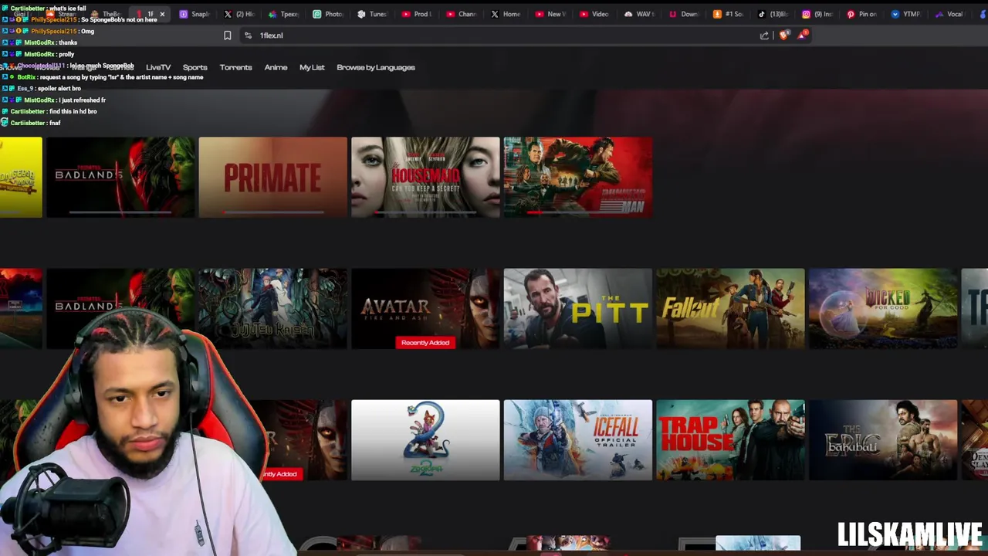
Task: Open the Fallout series card
Action: pos(730,308)
